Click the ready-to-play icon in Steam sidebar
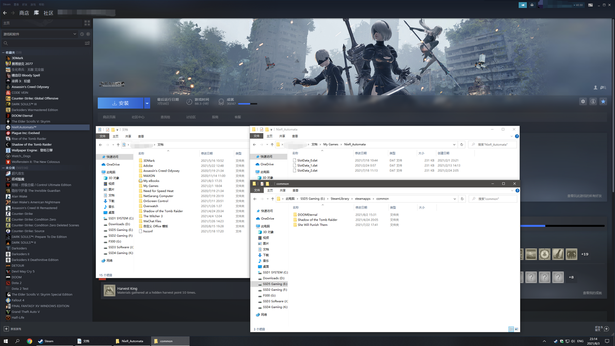Image resolution: width=615 pixels, height=346 pixels. click(x=88, y=34)
